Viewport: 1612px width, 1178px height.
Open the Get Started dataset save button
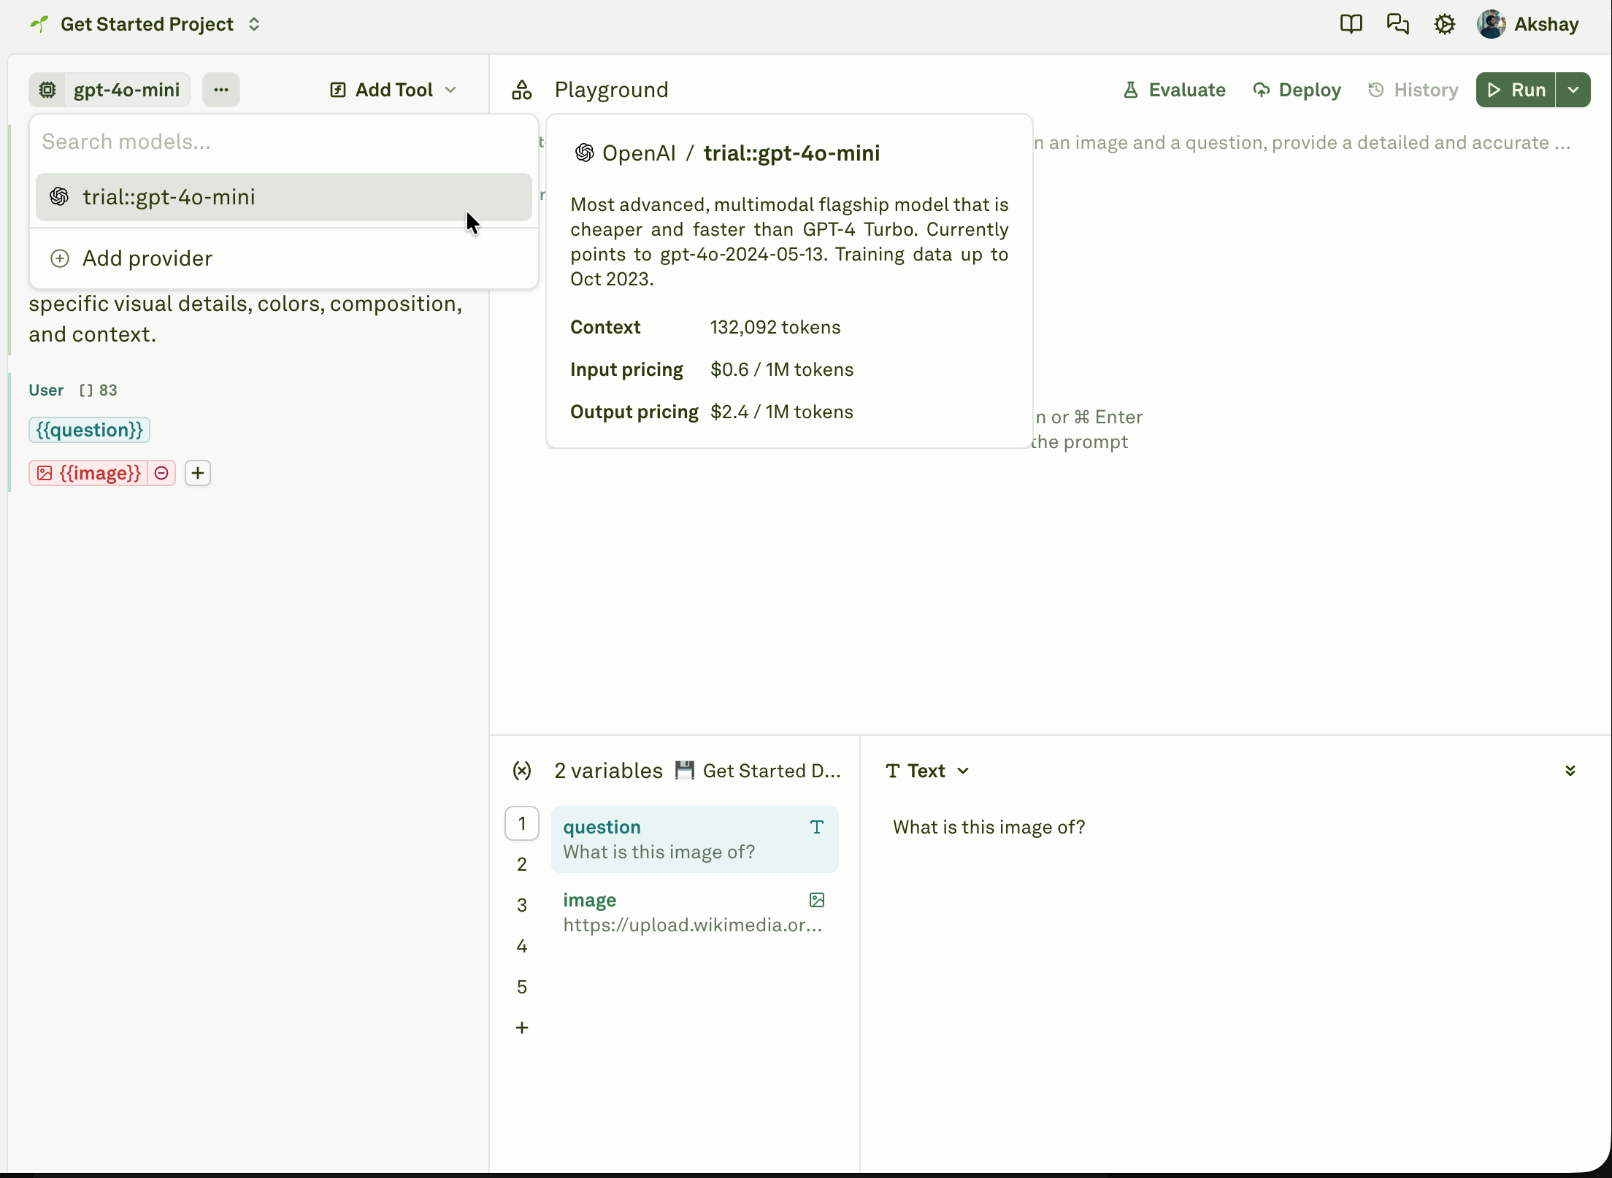(758, 771)
